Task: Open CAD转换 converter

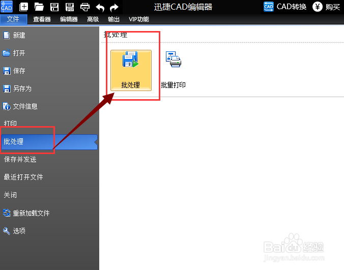Action: tap(285, 7)
